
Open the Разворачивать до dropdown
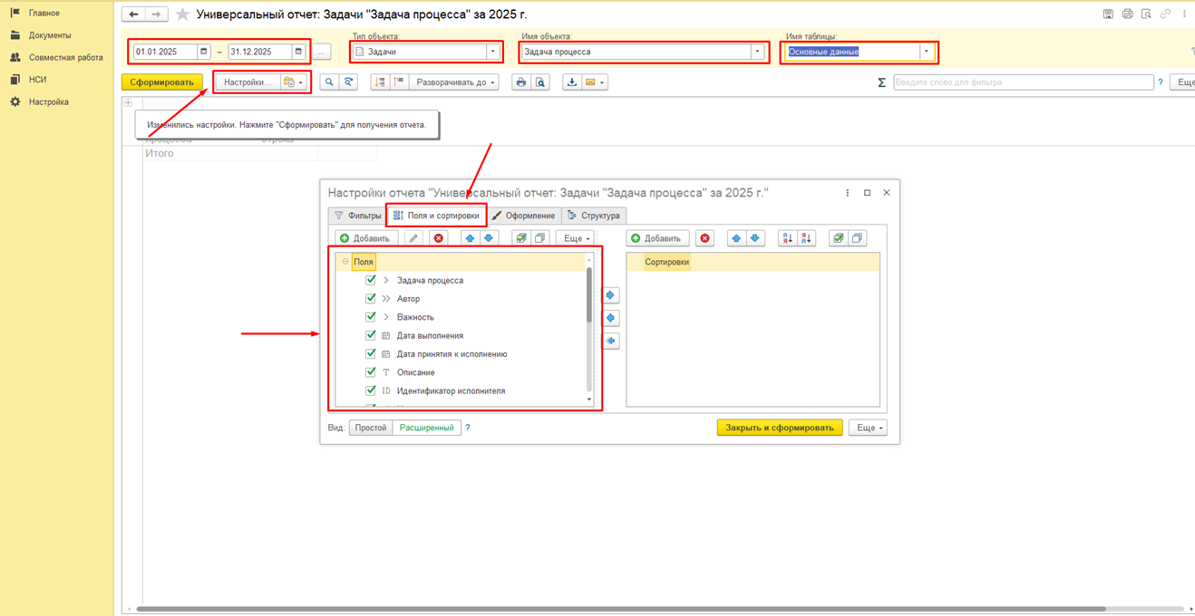tap(455, 82)
